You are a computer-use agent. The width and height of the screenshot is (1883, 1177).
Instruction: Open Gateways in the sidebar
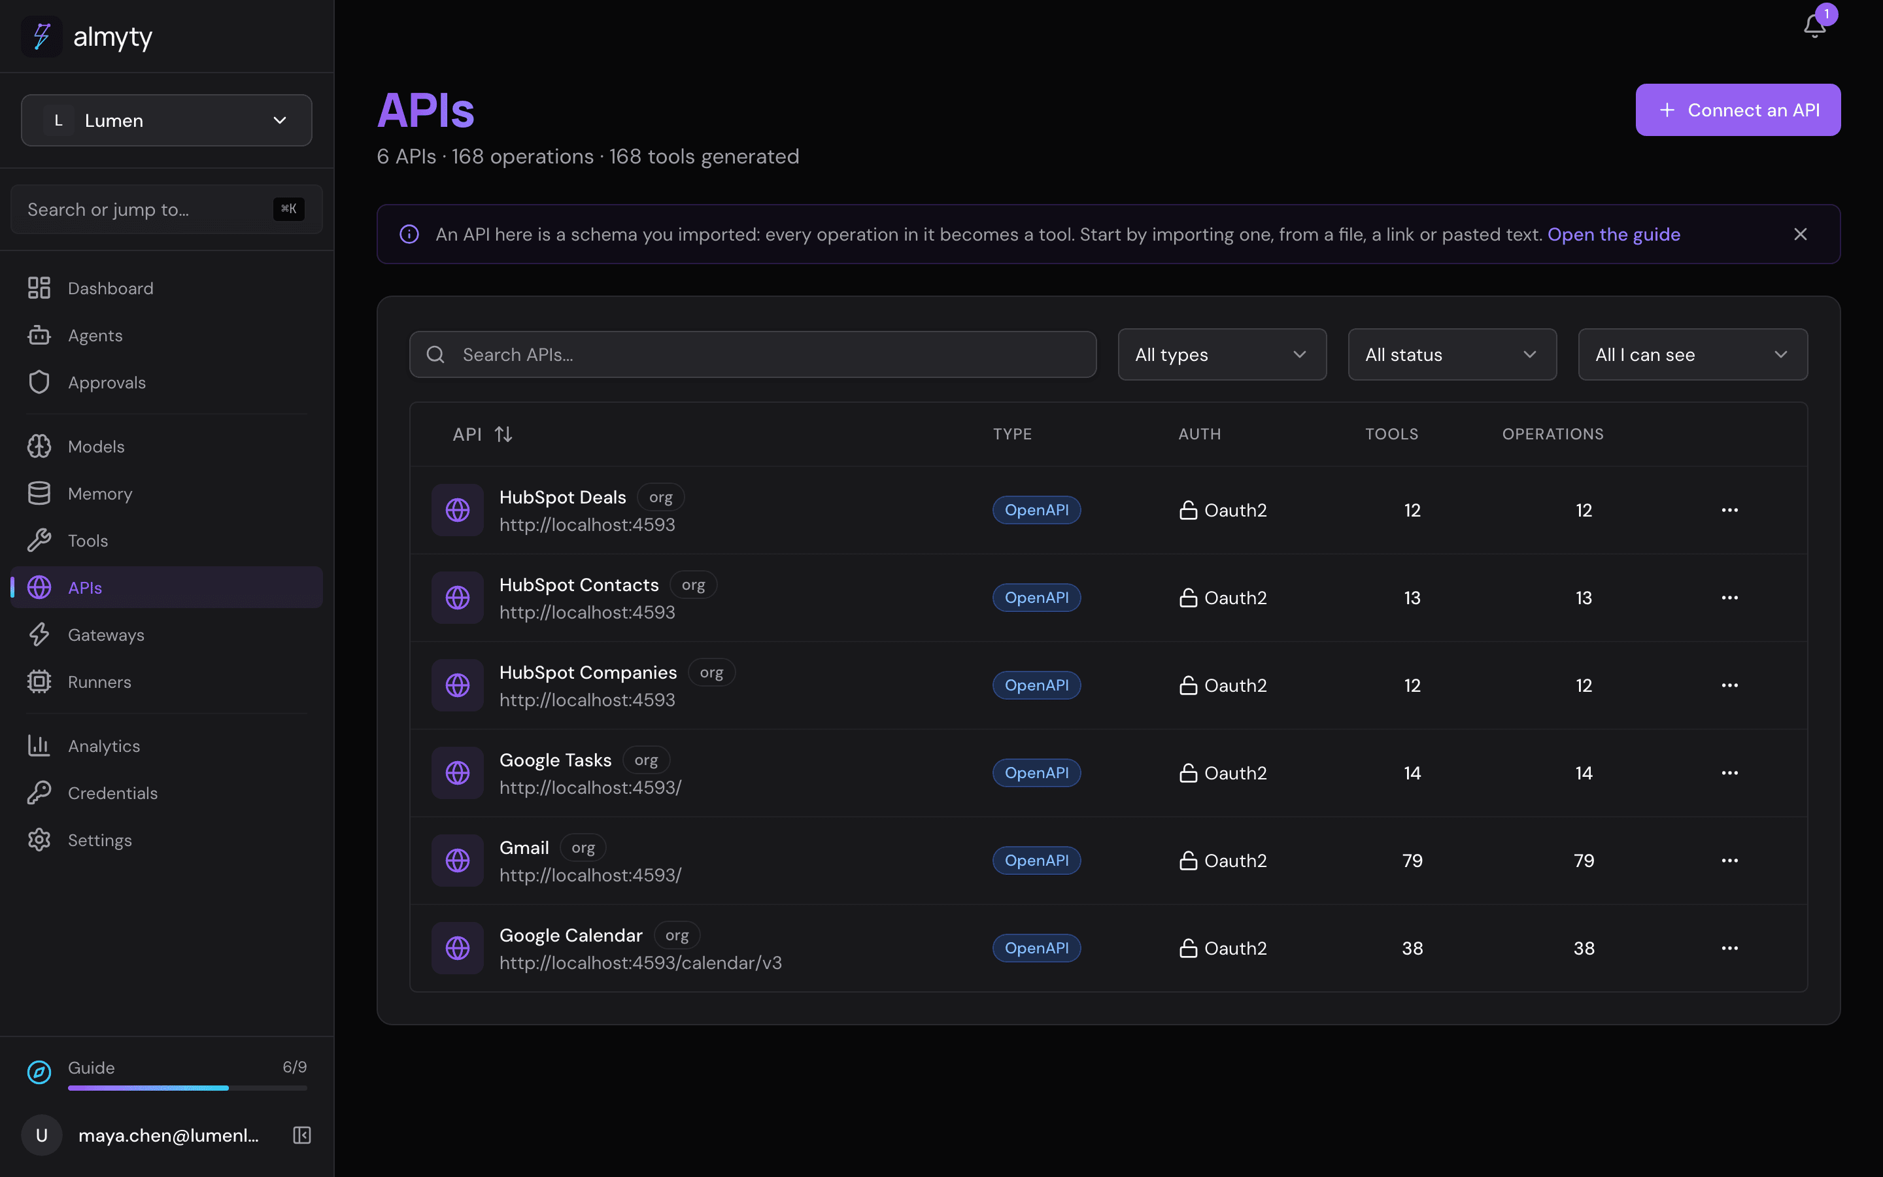pos(167,634)
